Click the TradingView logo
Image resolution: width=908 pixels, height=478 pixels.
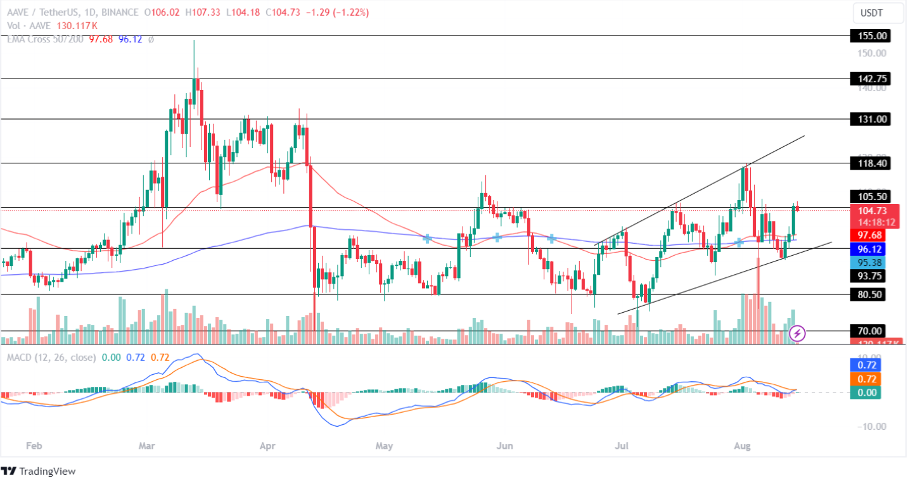click(x=39, y=471)
